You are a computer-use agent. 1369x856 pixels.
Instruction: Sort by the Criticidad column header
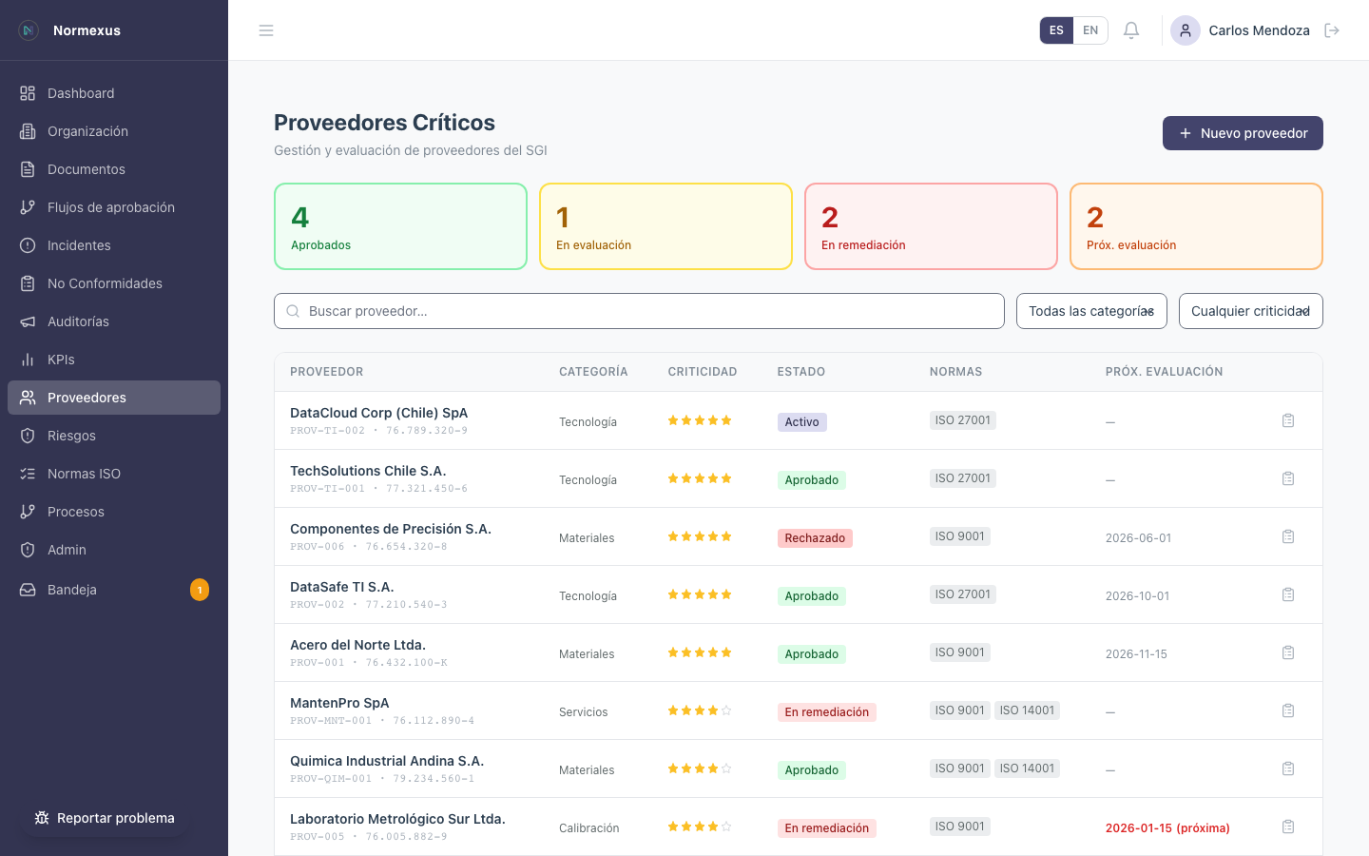click(x=703, y=372)
